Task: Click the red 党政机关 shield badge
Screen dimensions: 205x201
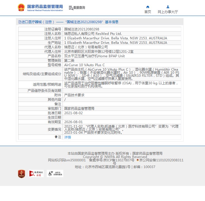Action: coord(22,174)
